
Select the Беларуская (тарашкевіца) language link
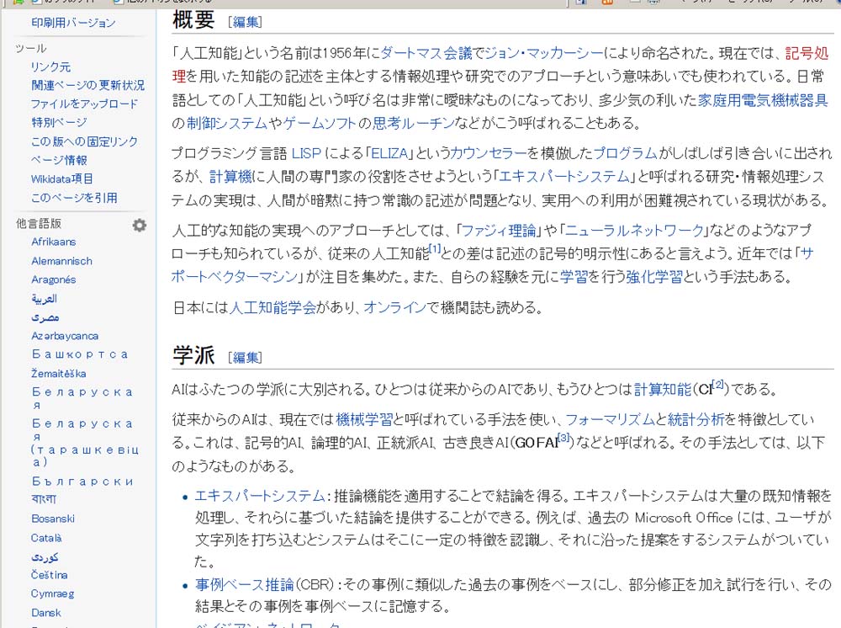click(x=85, y=443)
